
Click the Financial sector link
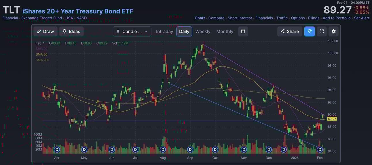[x=10, y=18]
